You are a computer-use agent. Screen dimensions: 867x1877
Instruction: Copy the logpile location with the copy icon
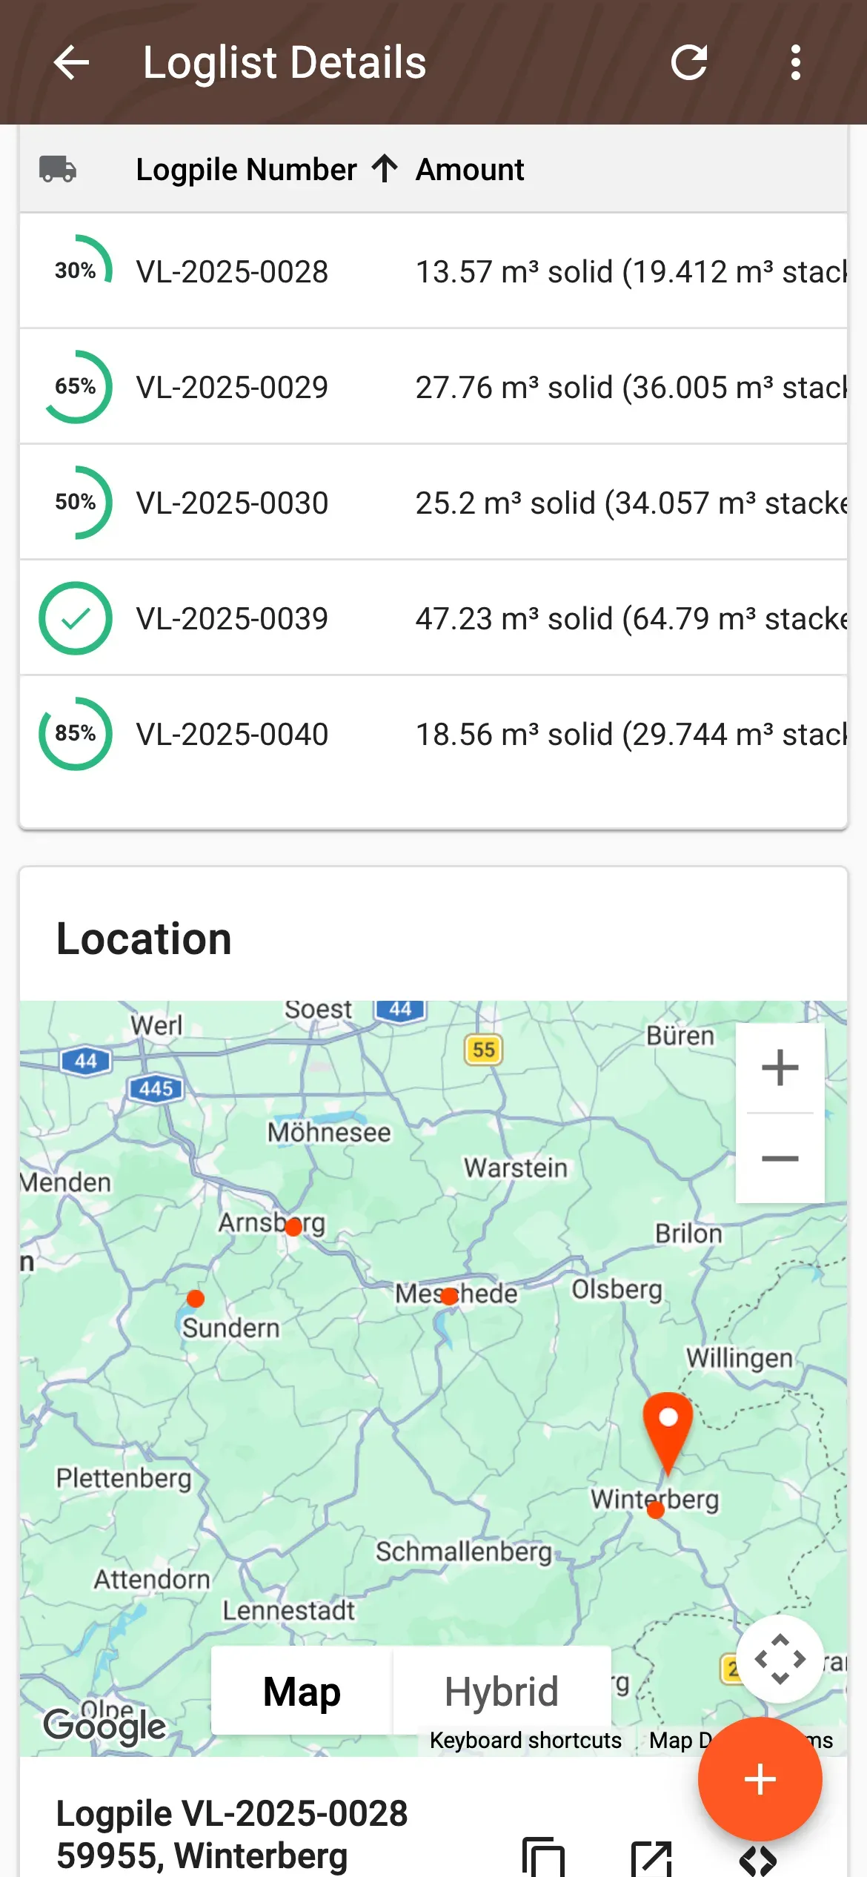point(544,1858)
